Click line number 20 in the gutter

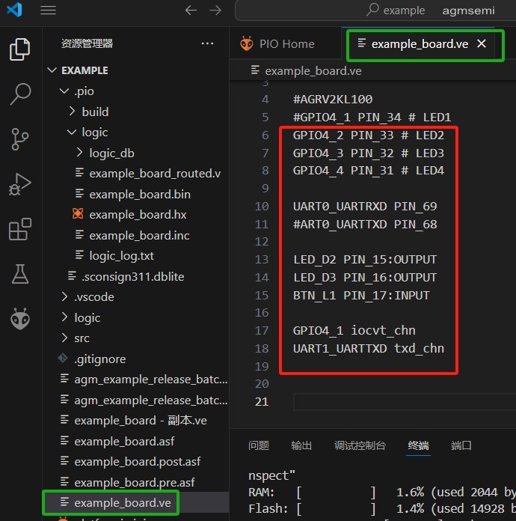click(262, 384)
